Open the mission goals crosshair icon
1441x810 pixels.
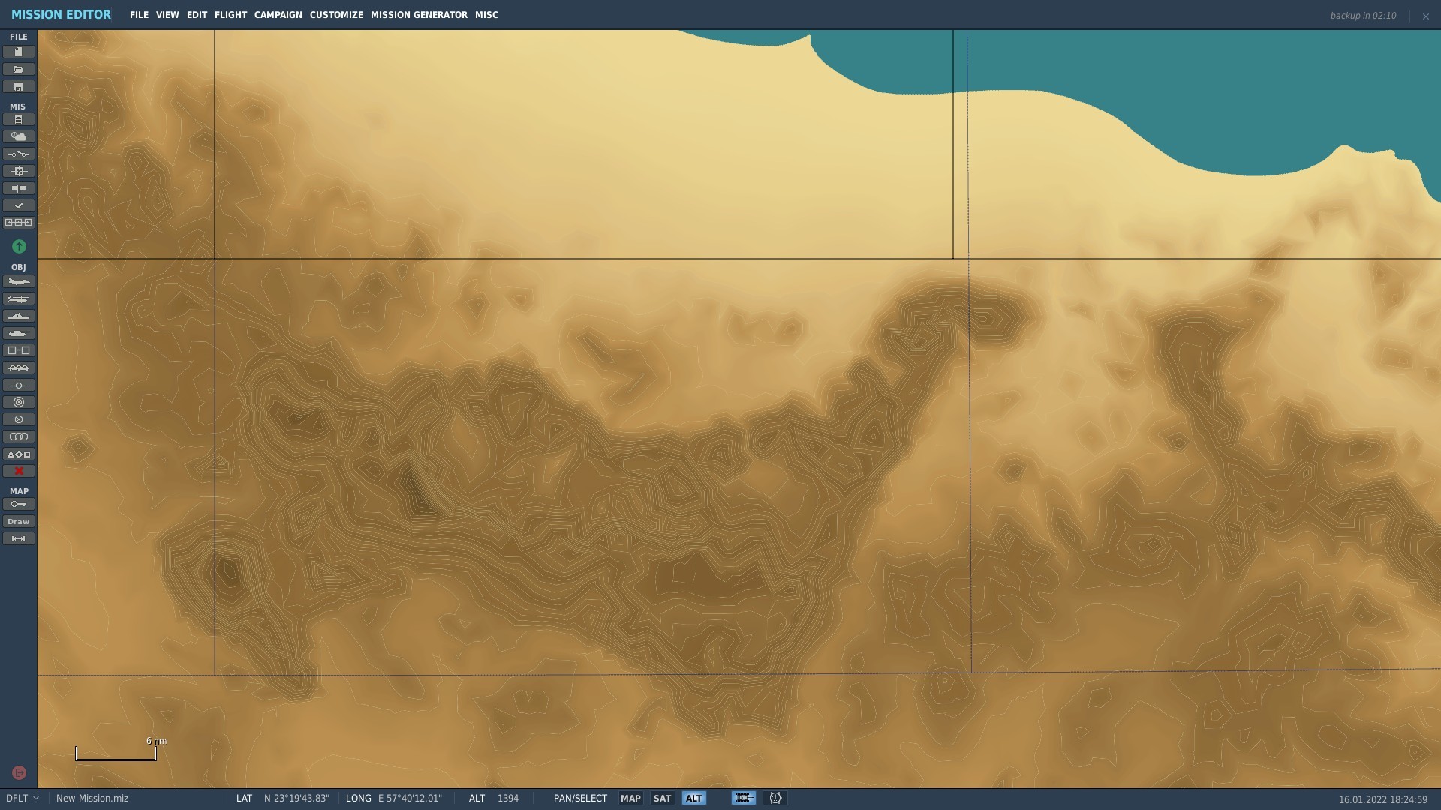pyautogui.click(x=19, y=171)
